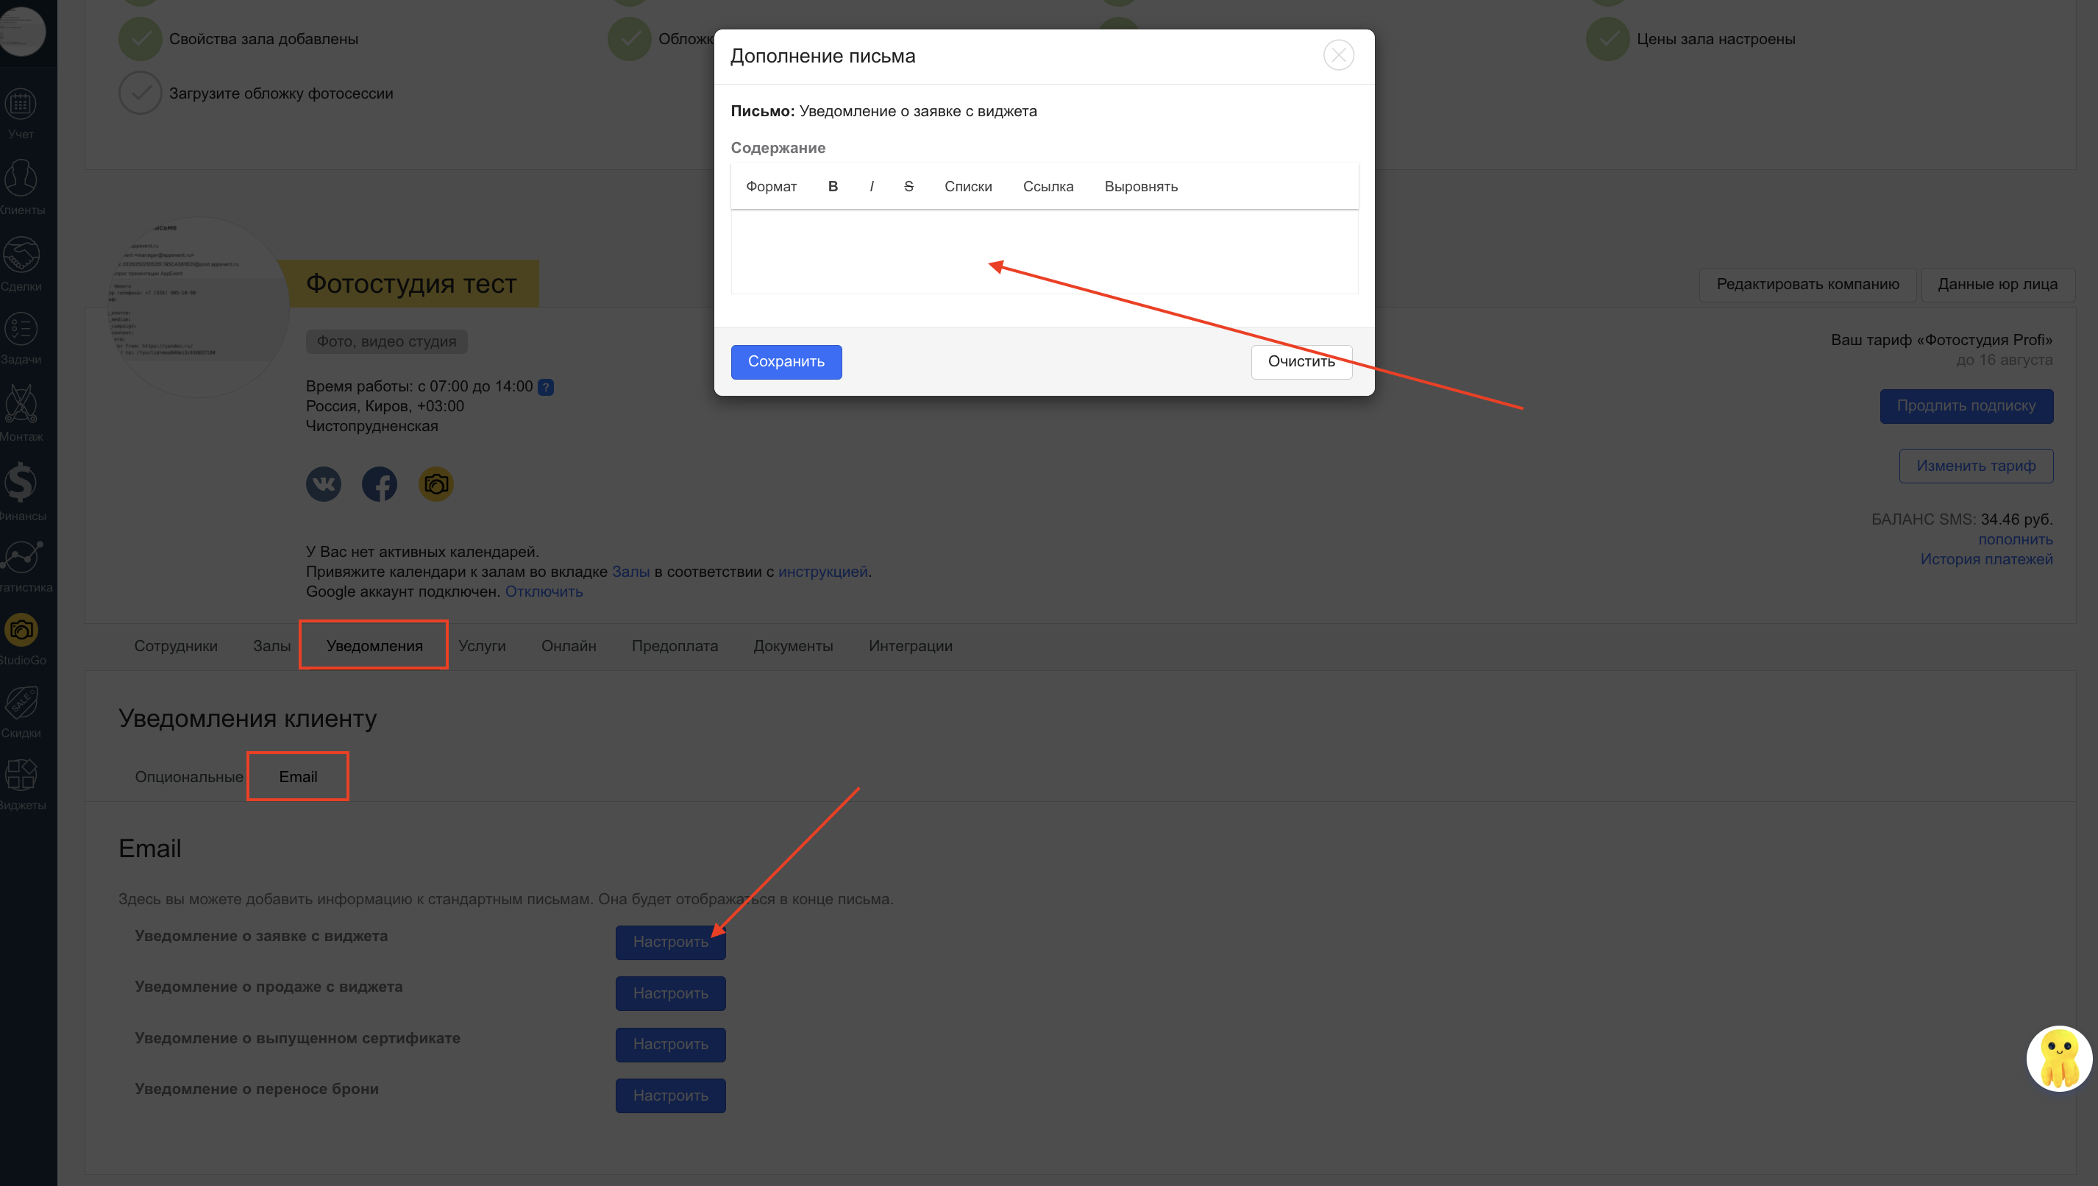Click the Продлить подписку button
Viewport: 2098px width, 1186px height.
(1966, 406)
